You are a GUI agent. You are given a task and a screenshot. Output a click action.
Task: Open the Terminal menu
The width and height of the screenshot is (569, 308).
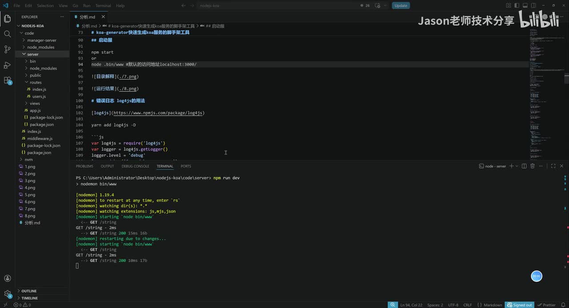(x=103, y=5)
